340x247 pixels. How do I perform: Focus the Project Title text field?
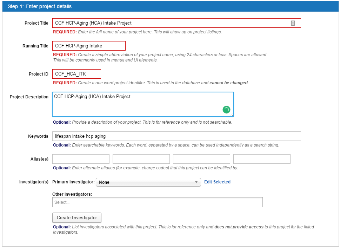[x=168, y=23]
